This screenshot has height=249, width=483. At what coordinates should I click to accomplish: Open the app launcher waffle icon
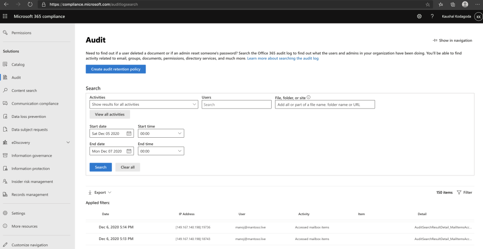click(x=5, y=17)
